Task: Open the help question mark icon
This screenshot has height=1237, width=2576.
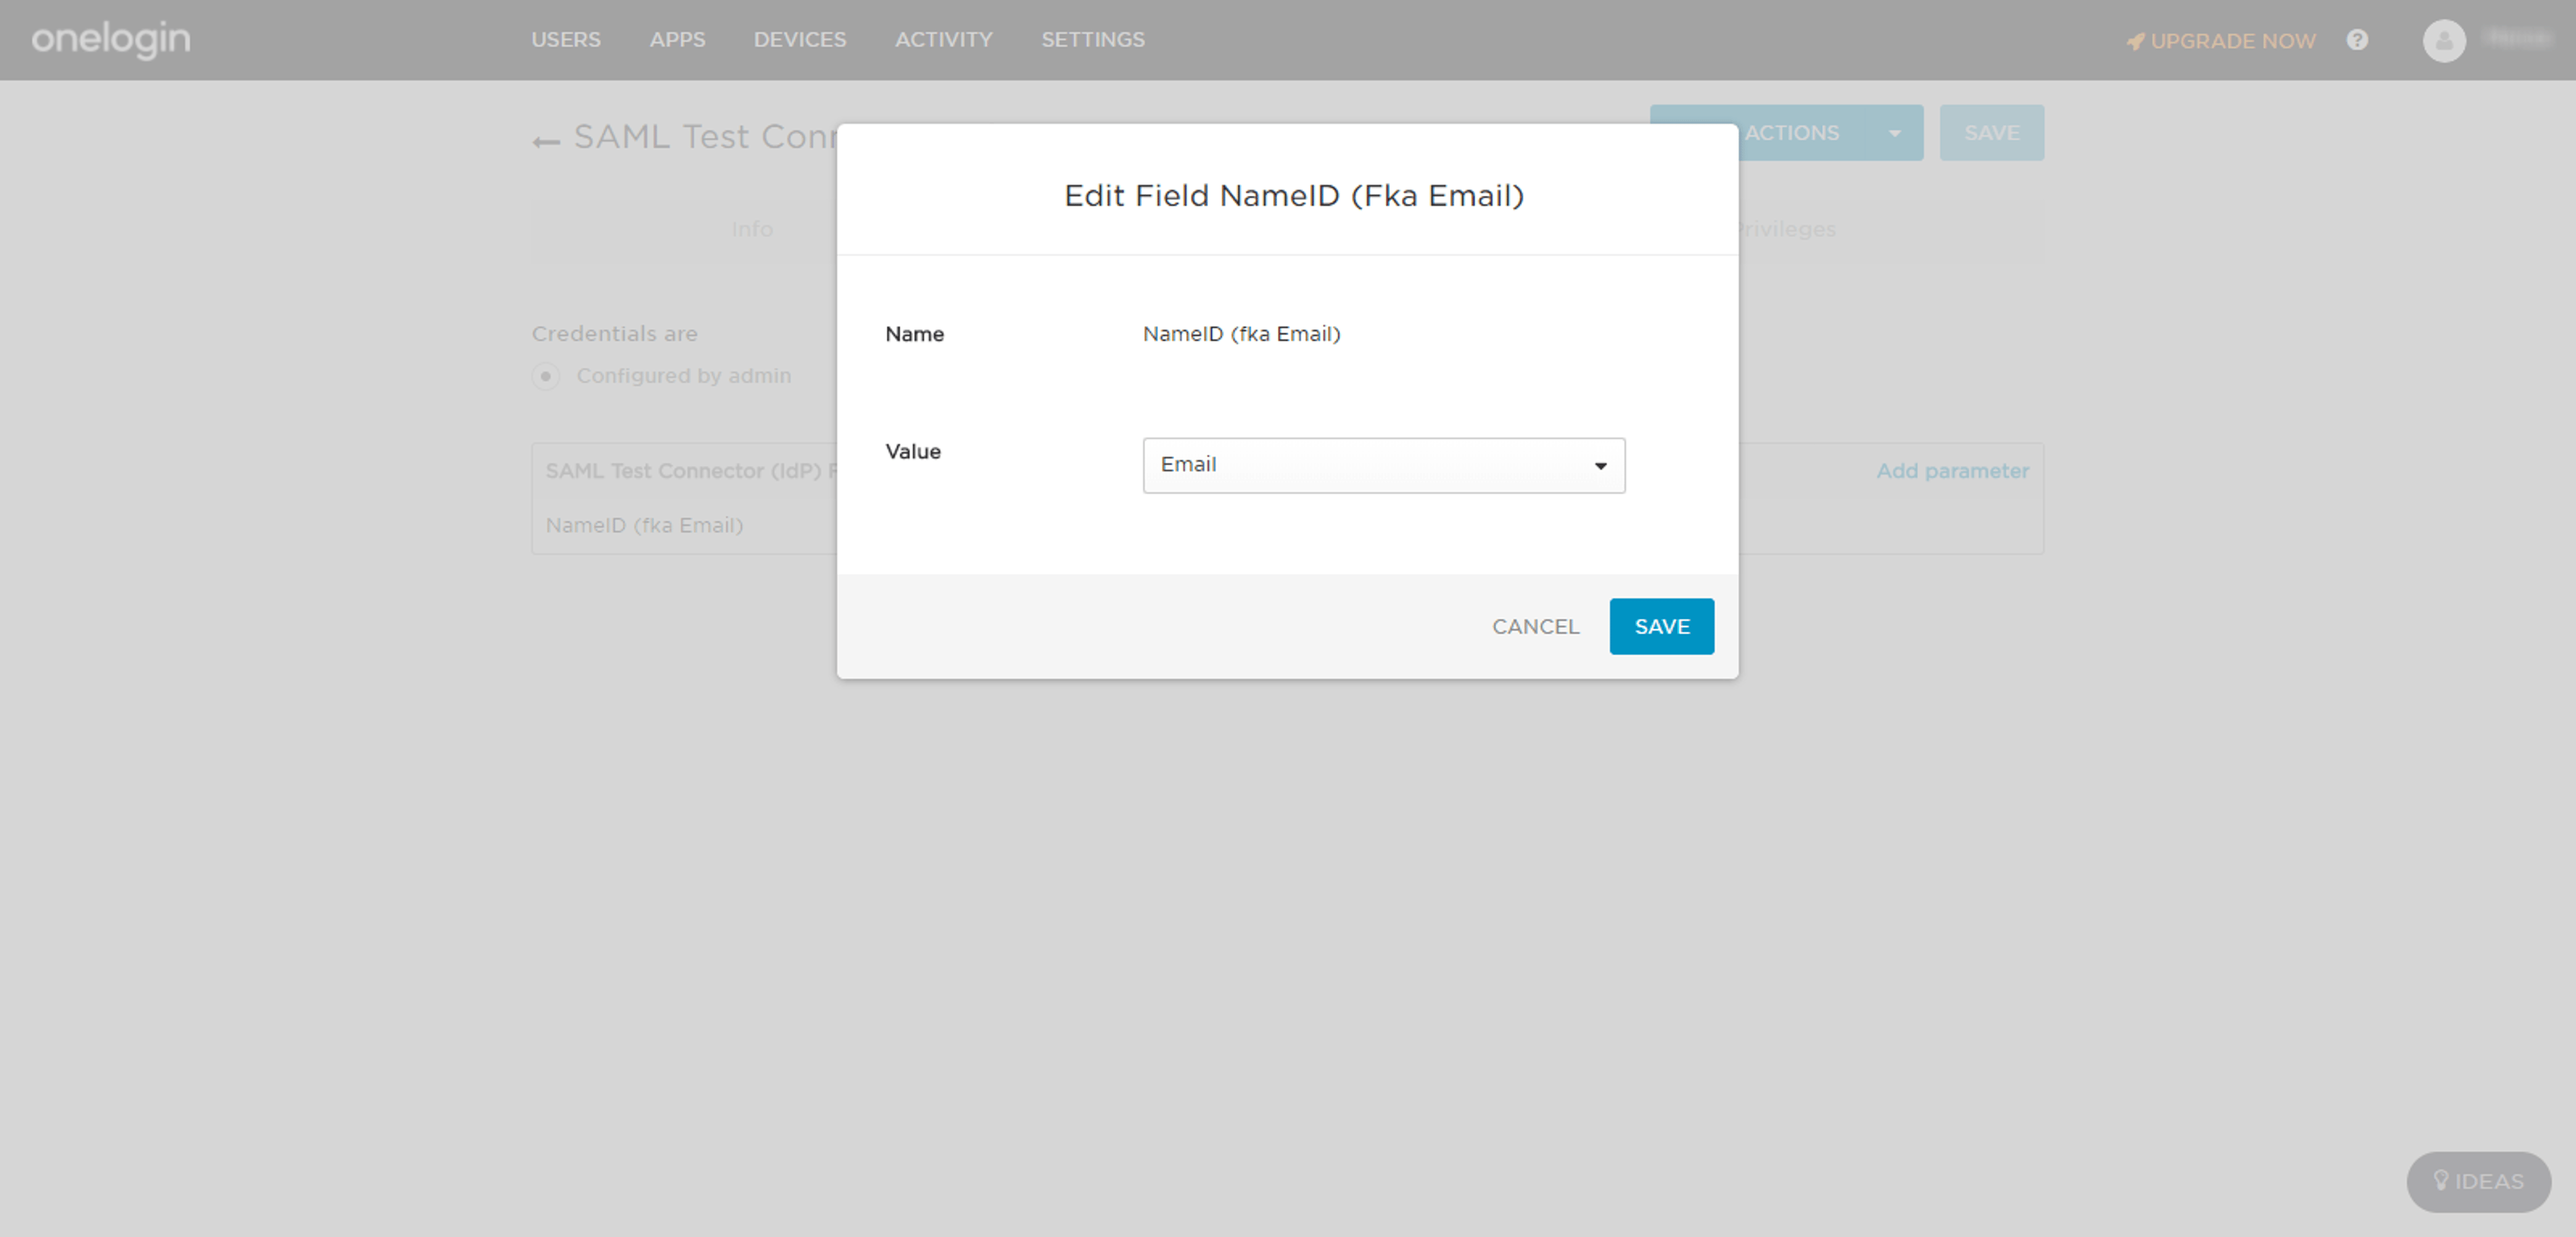Action: tap(2357, 40)
